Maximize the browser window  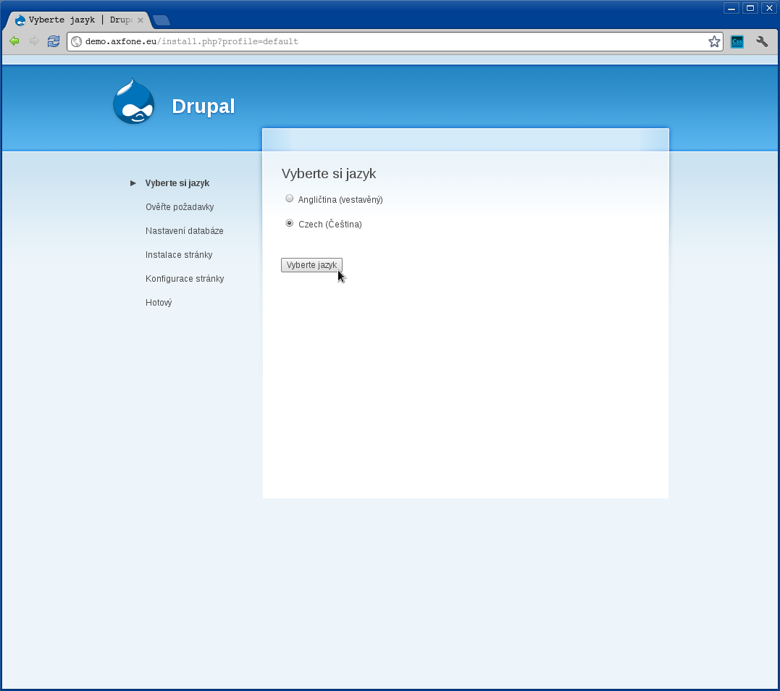click(x=750, y=8)
